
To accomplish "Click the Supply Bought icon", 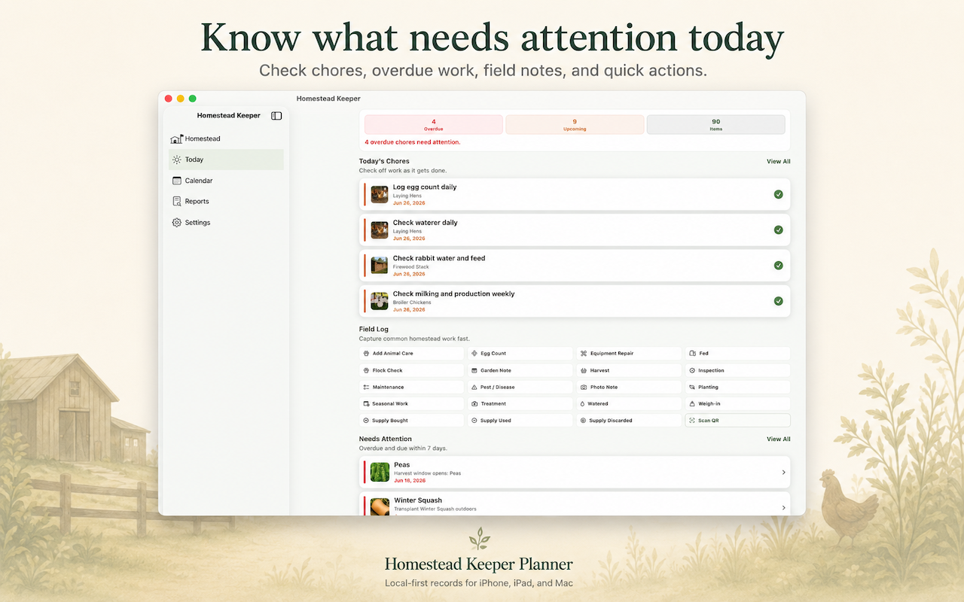I will pos(366,421).
